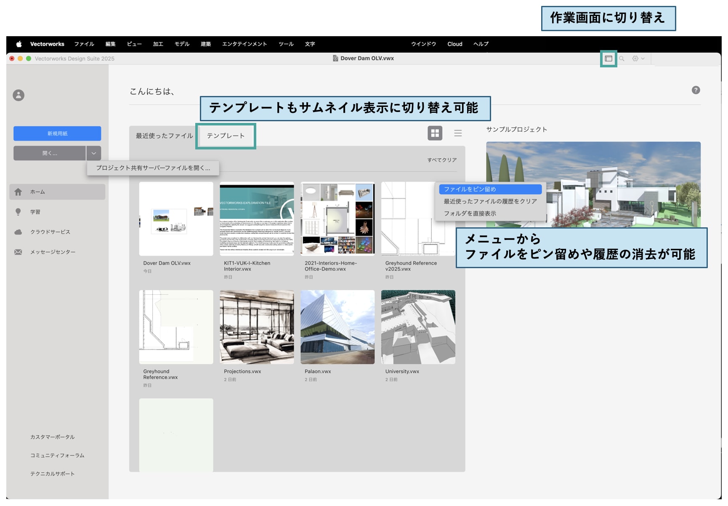Open 学習 via the lightbulb icon

[37, 212]
